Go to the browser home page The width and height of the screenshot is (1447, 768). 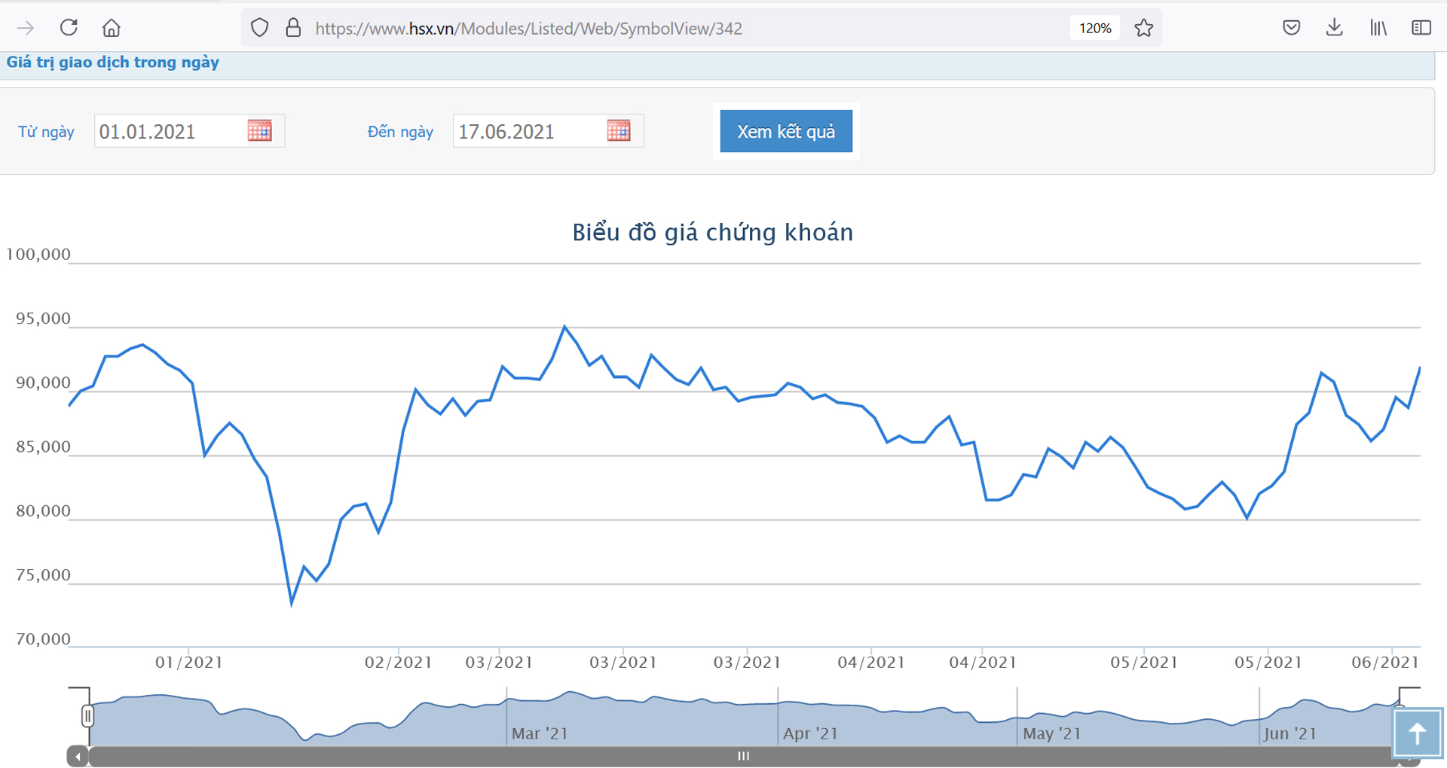pos(112,29)
